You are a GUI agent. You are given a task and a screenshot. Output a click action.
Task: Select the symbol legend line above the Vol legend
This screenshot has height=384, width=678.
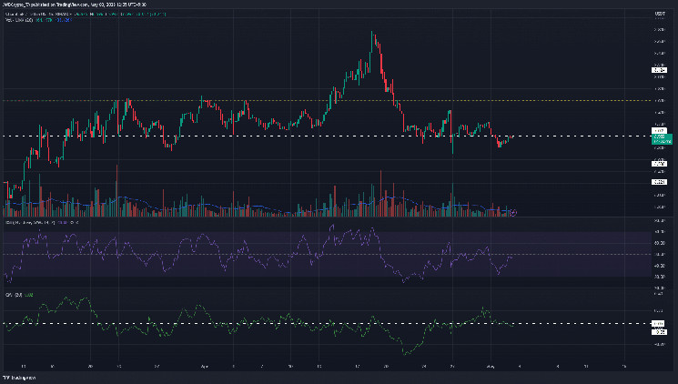pos(86,15)
